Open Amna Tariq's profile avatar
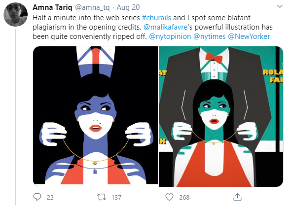 click(x=16, y=15)
